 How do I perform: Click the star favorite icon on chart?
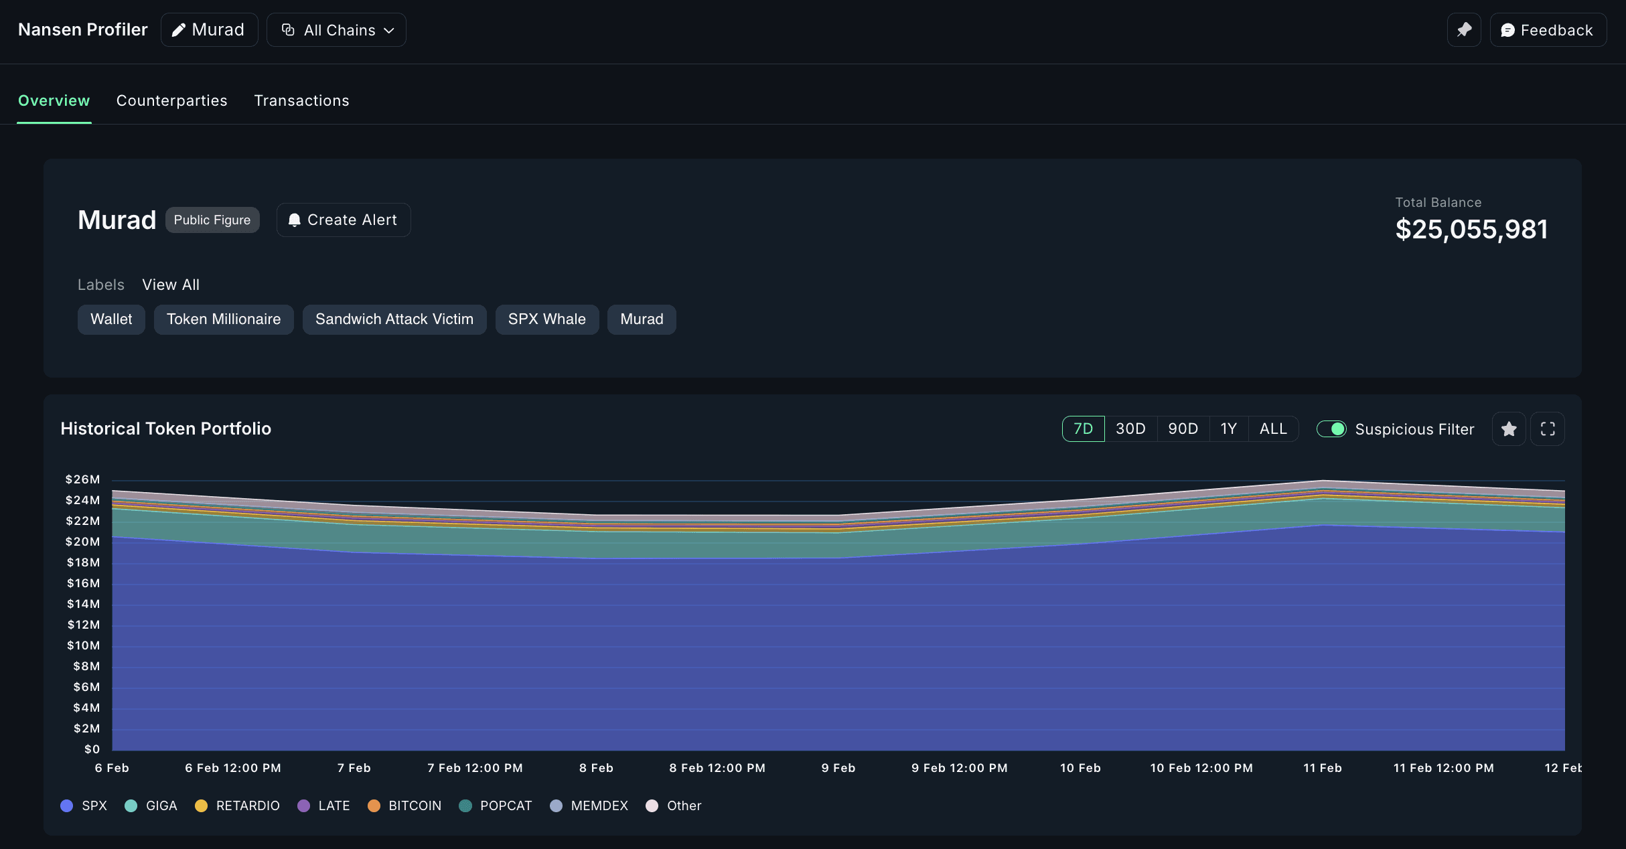pyautogui.click(x=1509, y=429)
